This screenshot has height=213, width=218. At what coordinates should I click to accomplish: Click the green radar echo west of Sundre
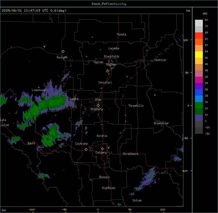click(x=53, y=103)
